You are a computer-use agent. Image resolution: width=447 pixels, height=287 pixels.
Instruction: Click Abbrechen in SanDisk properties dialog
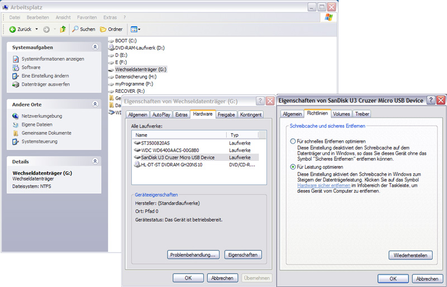[x=427, y=279]
